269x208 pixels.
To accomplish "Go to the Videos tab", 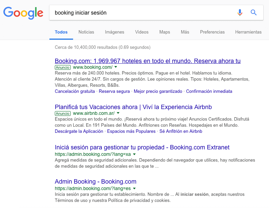I will pyautogui.click(x=142, y=32).
